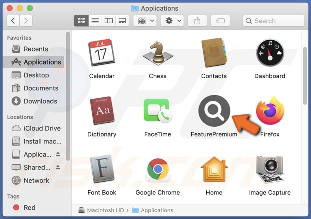Click Macintosh HD in the path bar
The image size is (311, 219).
(101, 210)
